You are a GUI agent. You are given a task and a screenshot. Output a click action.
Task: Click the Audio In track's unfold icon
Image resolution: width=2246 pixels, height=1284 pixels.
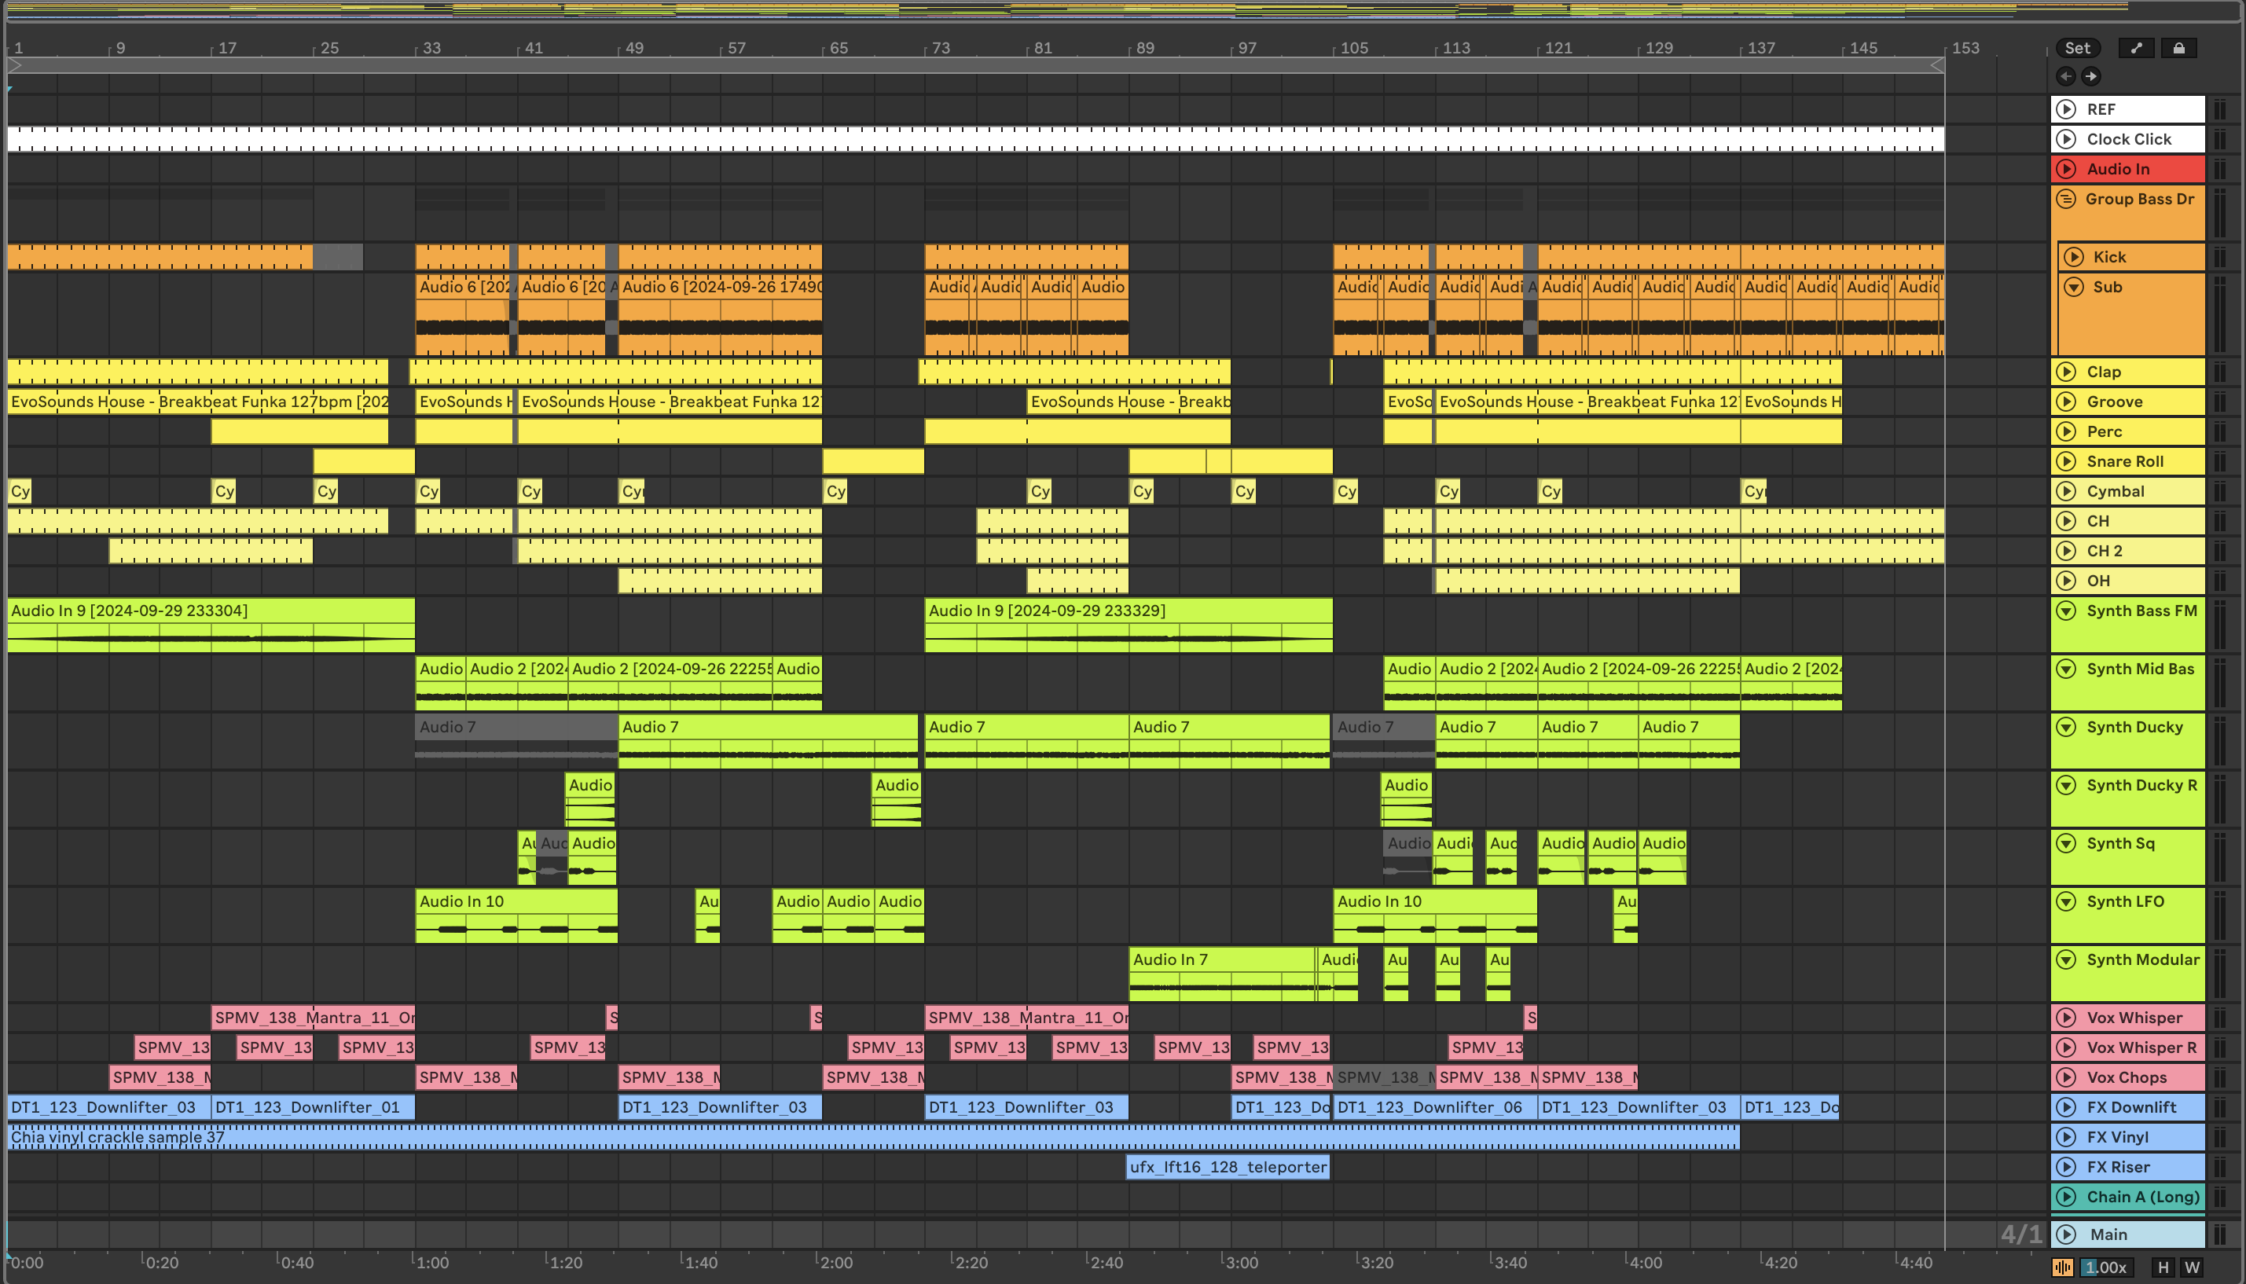pyautogui.click(x=2066, y=169)
